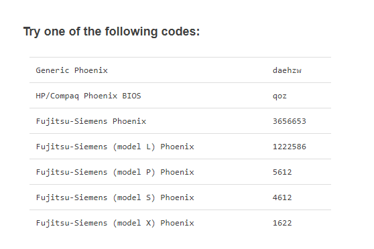374x249 pixels.
Task: Select the Fujitsu-Siemens (model L) Phoenix label
Action: 115,147
